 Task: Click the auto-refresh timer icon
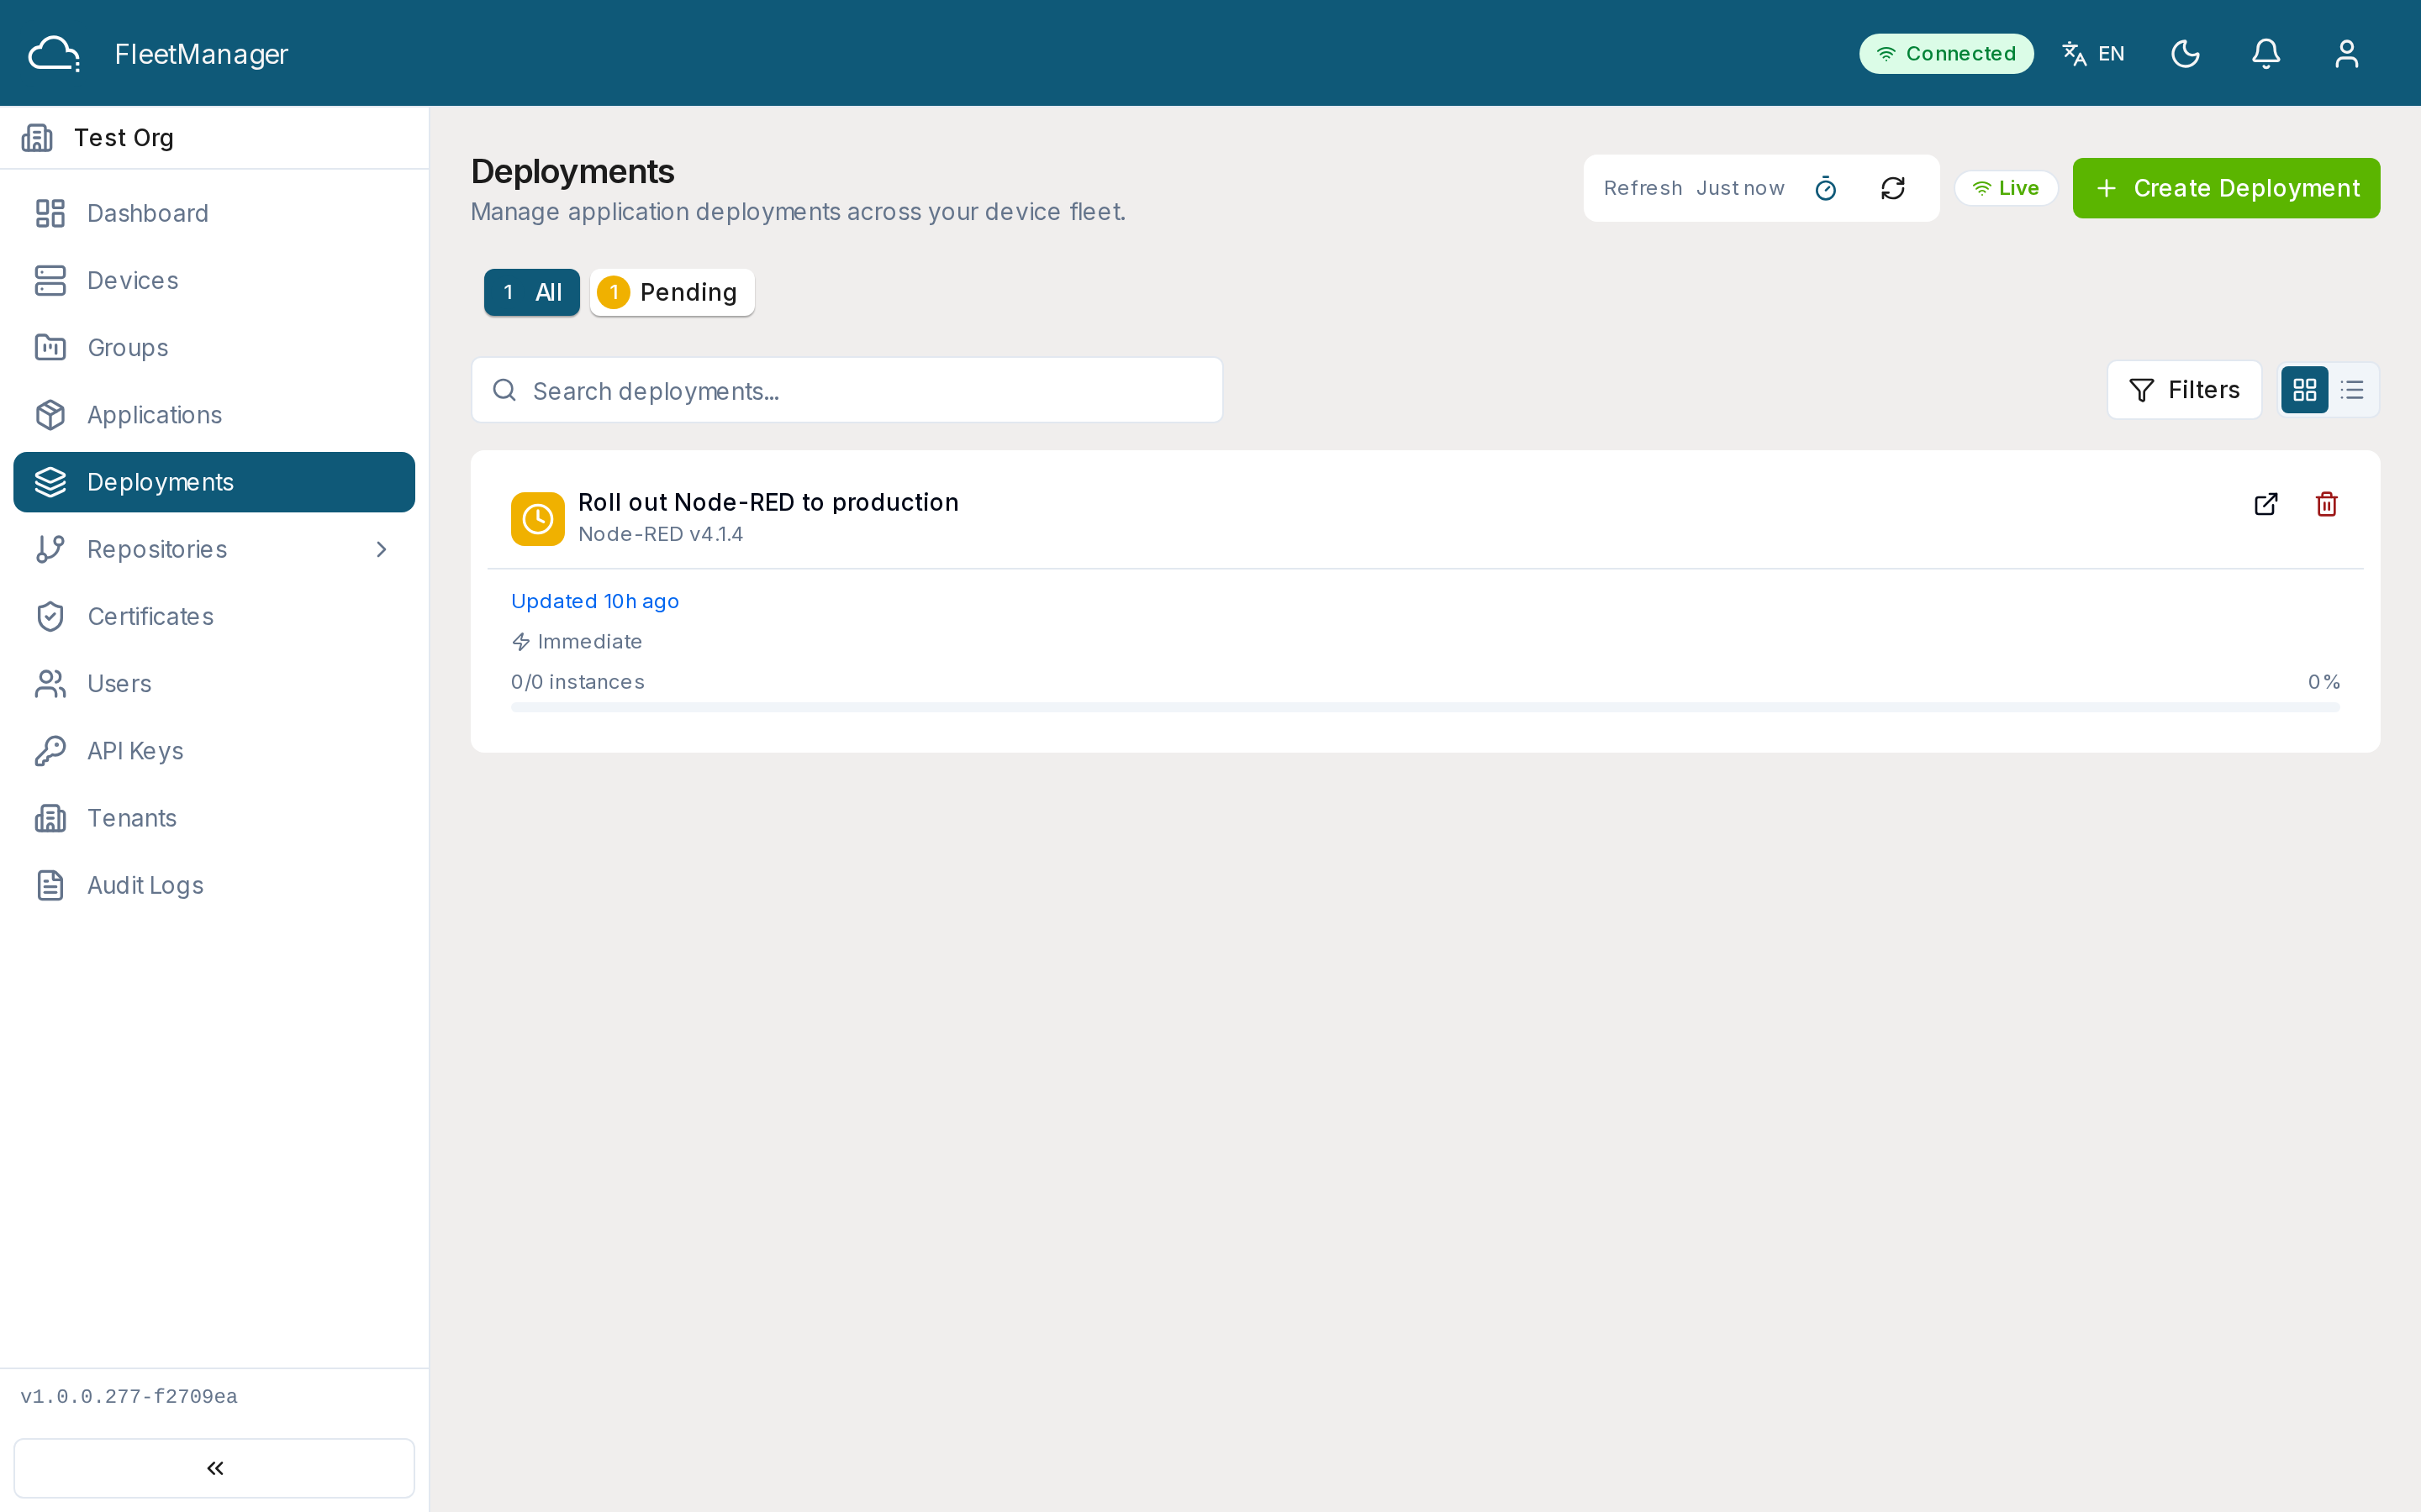click(1826, 188)
